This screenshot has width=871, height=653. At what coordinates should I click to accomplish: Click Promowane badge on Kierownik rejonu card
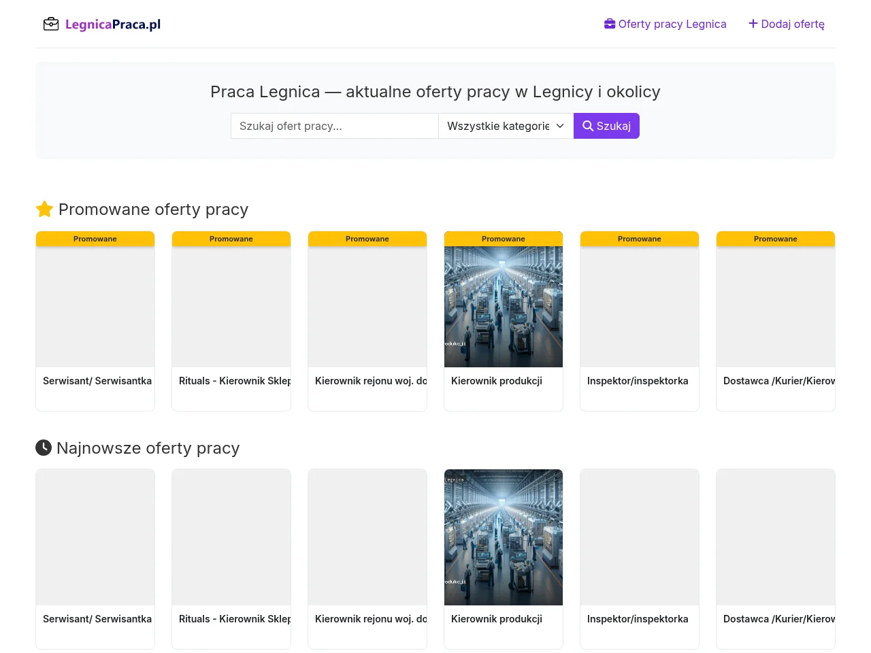pyautogui.click(x=367, y=239)
